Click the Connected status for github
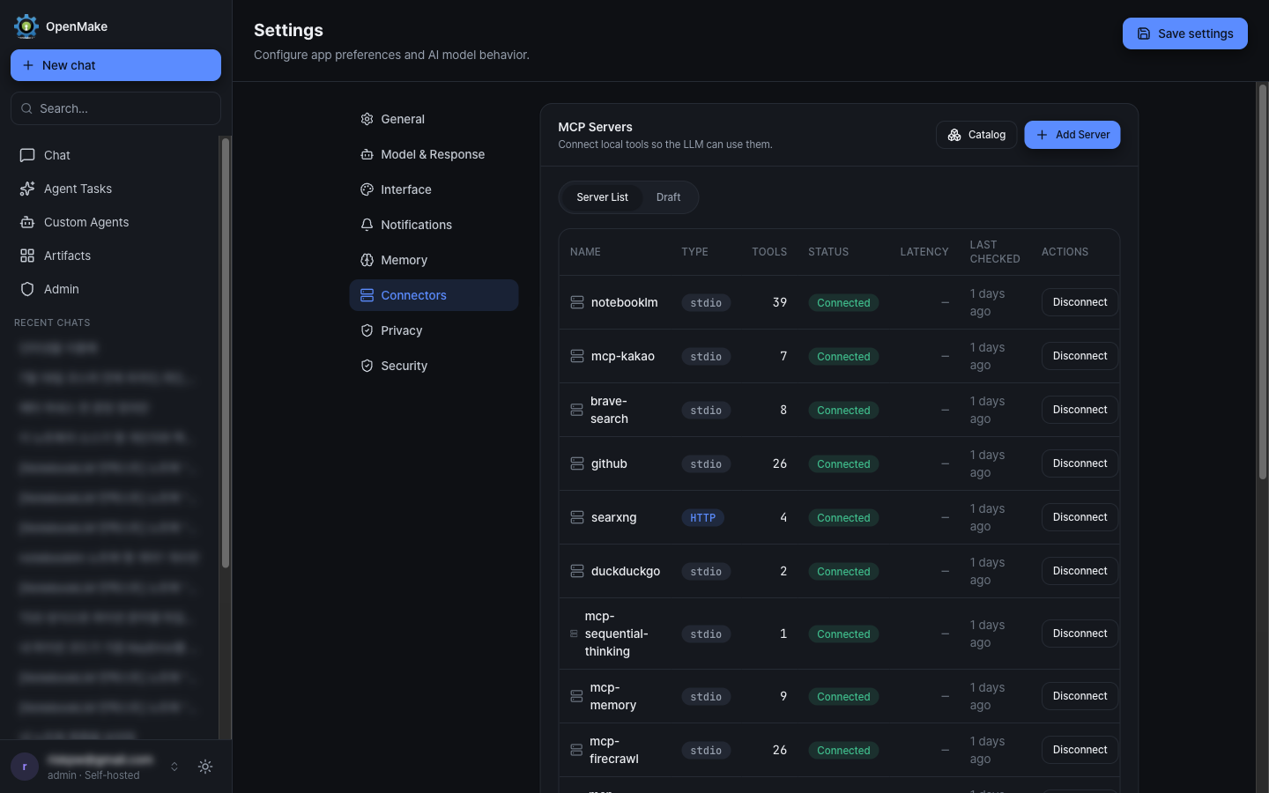 coord(843,464)
